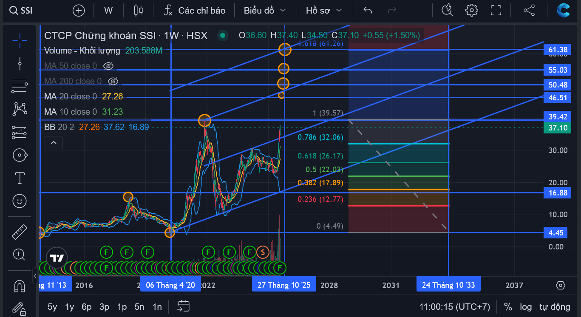This screenshot has width=581, height=317.
Task: Select the BB 20 2 legend
Action: coord(60,127)
